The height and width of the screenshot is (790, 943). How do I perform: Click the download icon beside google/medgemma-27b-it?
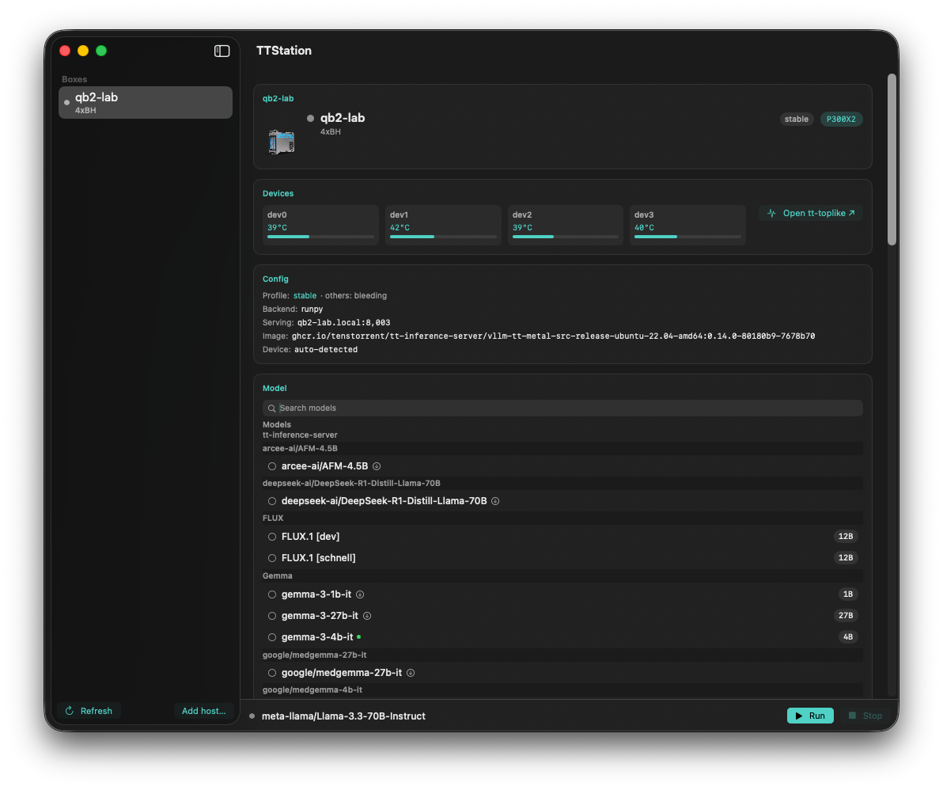click(x=411, y=674)
